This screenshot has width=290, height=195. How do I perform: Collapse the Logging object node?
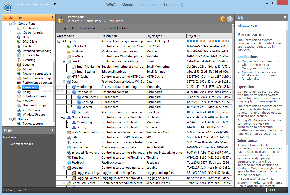(64, 168)
